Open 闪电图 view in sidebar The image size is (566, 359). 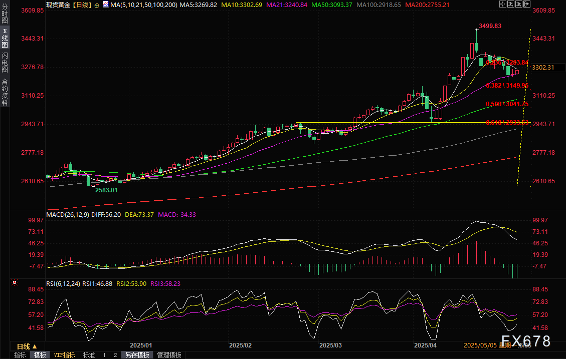point(5,62)
